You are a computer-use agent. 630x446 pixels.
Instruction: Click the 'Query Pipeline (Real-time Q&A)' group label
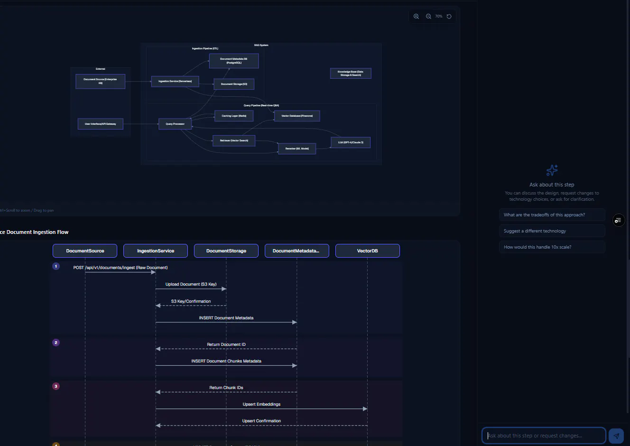tap(261, 105)
